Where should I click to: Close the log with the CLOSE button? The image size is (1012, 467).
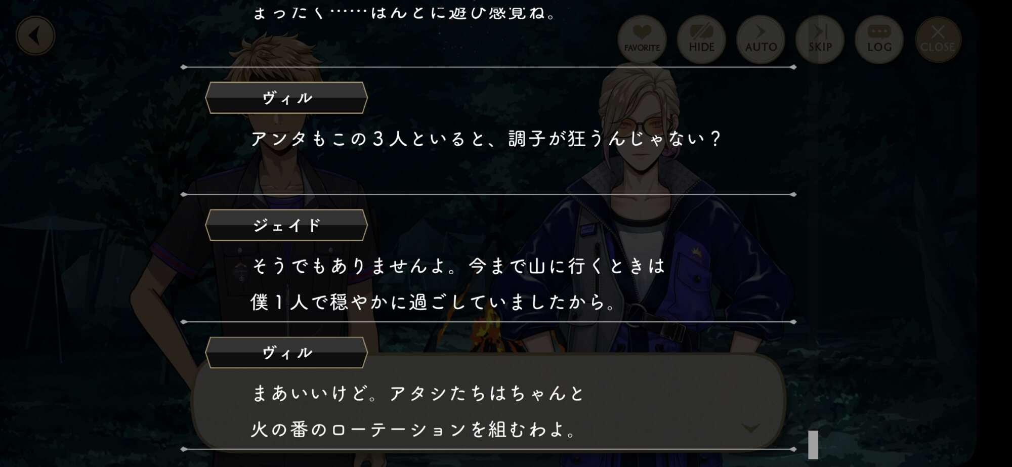pos(938,39)
